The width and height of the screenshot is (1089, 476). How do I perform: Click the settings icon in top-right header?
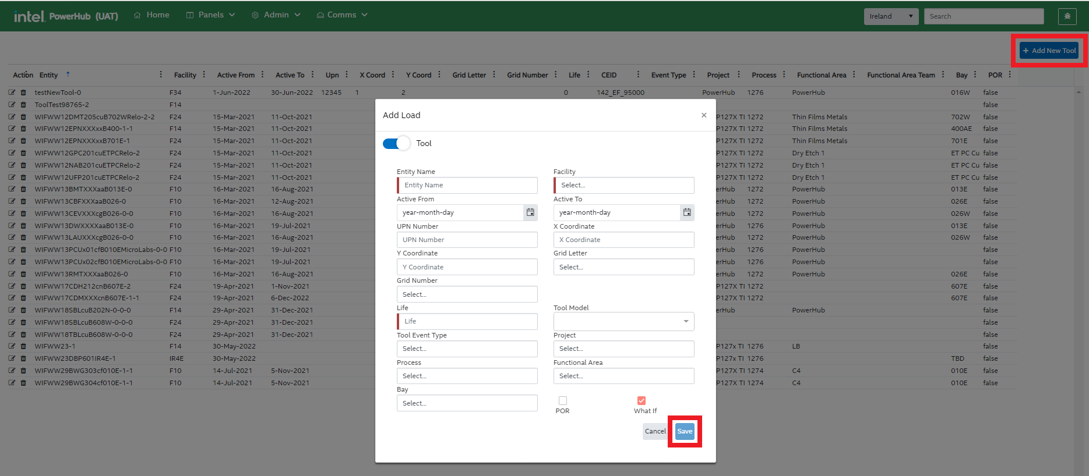point(1067,16)
